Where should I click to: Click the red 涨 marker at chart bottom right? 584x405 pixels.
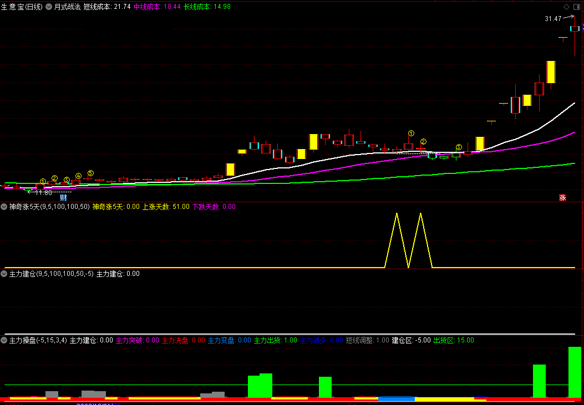562,197
